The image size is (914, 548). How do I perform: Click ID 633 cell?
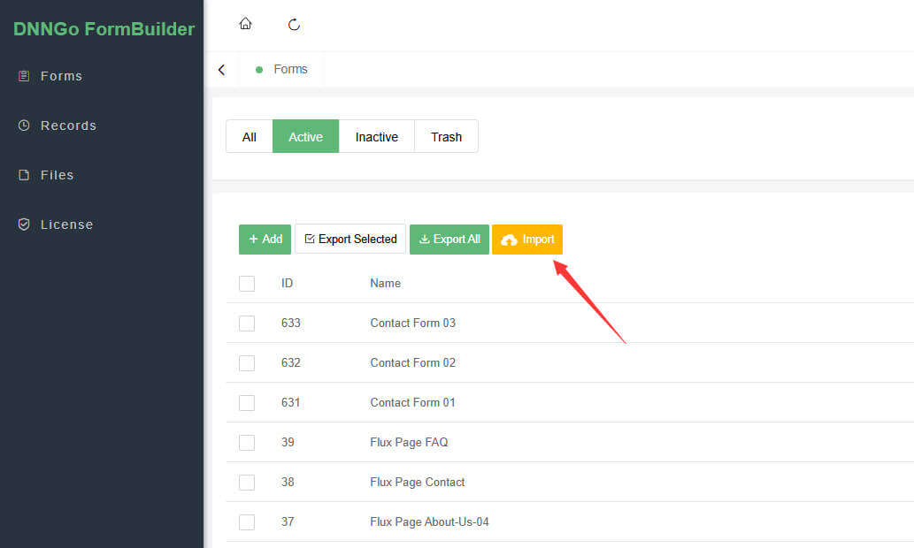coord(291,323)
